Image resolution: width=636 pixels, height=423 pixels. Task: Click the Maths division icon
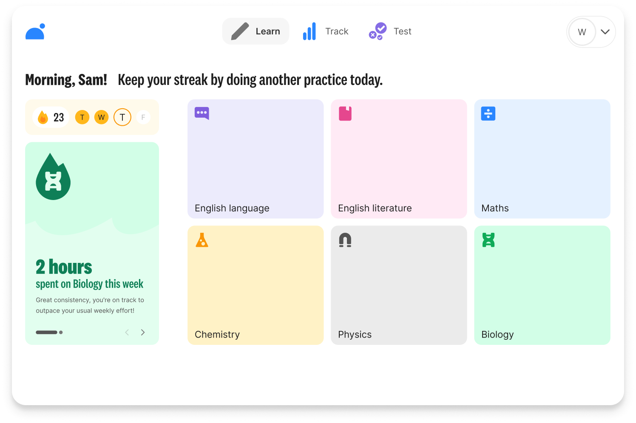click(488, 113)
